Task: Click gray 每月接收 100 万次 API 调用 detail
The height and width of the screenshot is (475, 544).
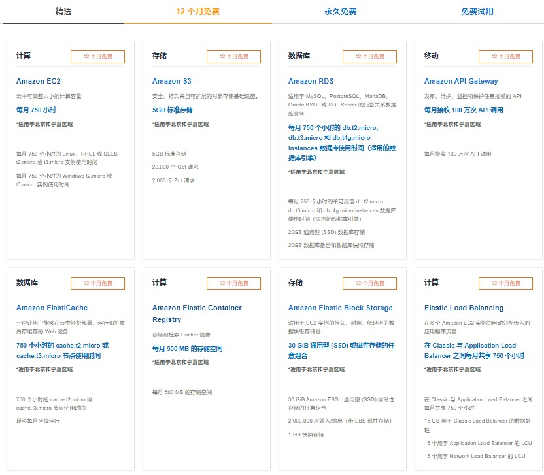Action: (x=458, y=154)
